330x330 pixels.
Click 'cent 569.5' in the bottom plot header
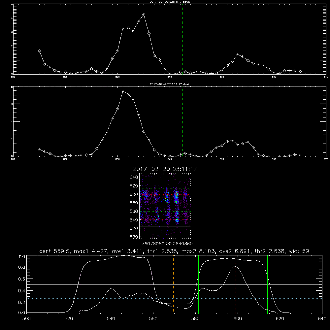tap(55, 251)
